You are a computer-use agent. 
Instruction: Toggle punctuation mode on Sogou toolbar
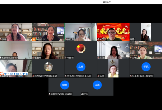point(8,74)
